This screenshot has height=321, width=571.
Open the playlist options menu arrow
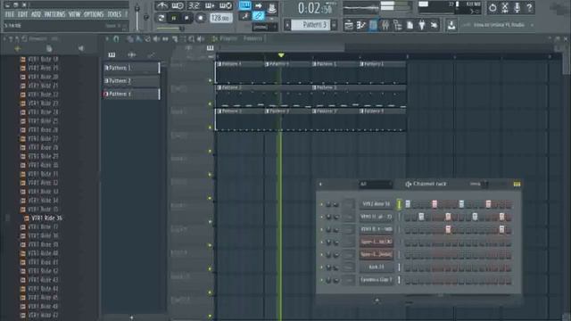(107, 38)
